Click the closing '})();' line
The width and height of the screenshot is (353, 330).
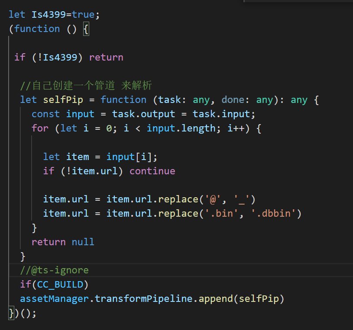click(x=23, y=313)
